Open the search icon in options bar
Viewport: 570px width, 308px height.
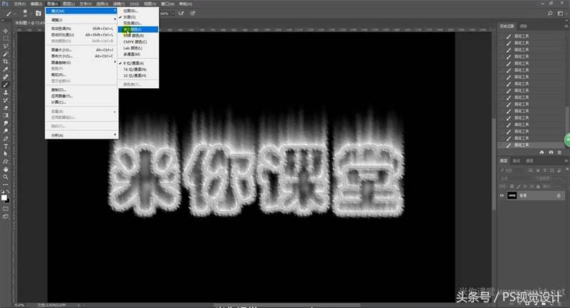[x=550, y=14]
